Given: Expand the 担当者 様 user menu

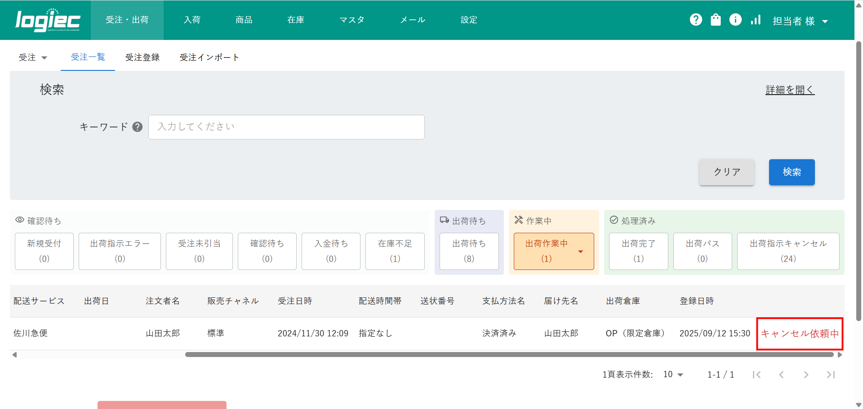Looking at the screenshot, I should [800, 21].
